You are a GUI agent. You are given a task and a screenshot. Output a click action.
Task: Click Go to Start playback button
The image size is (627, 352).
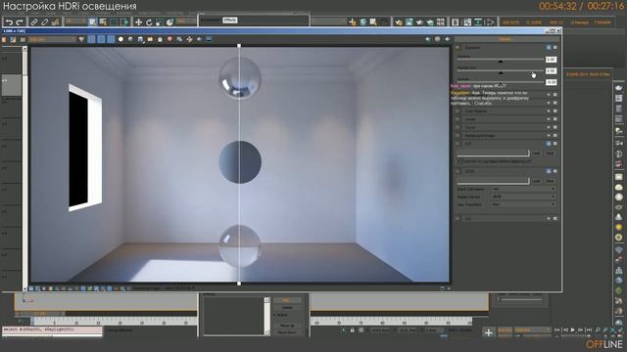557,330
